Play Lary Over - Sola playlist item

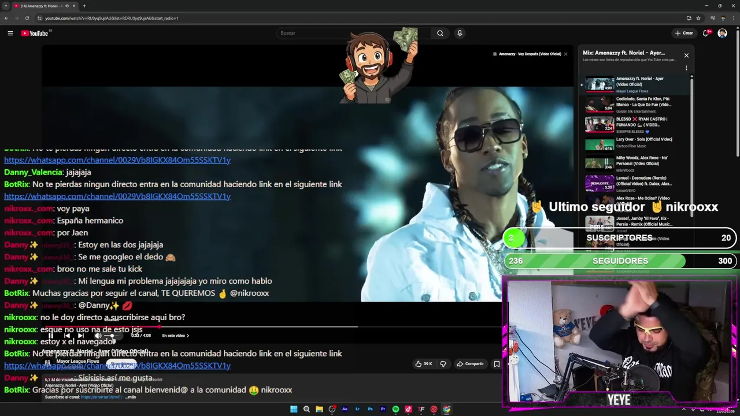tap(634, 144)
